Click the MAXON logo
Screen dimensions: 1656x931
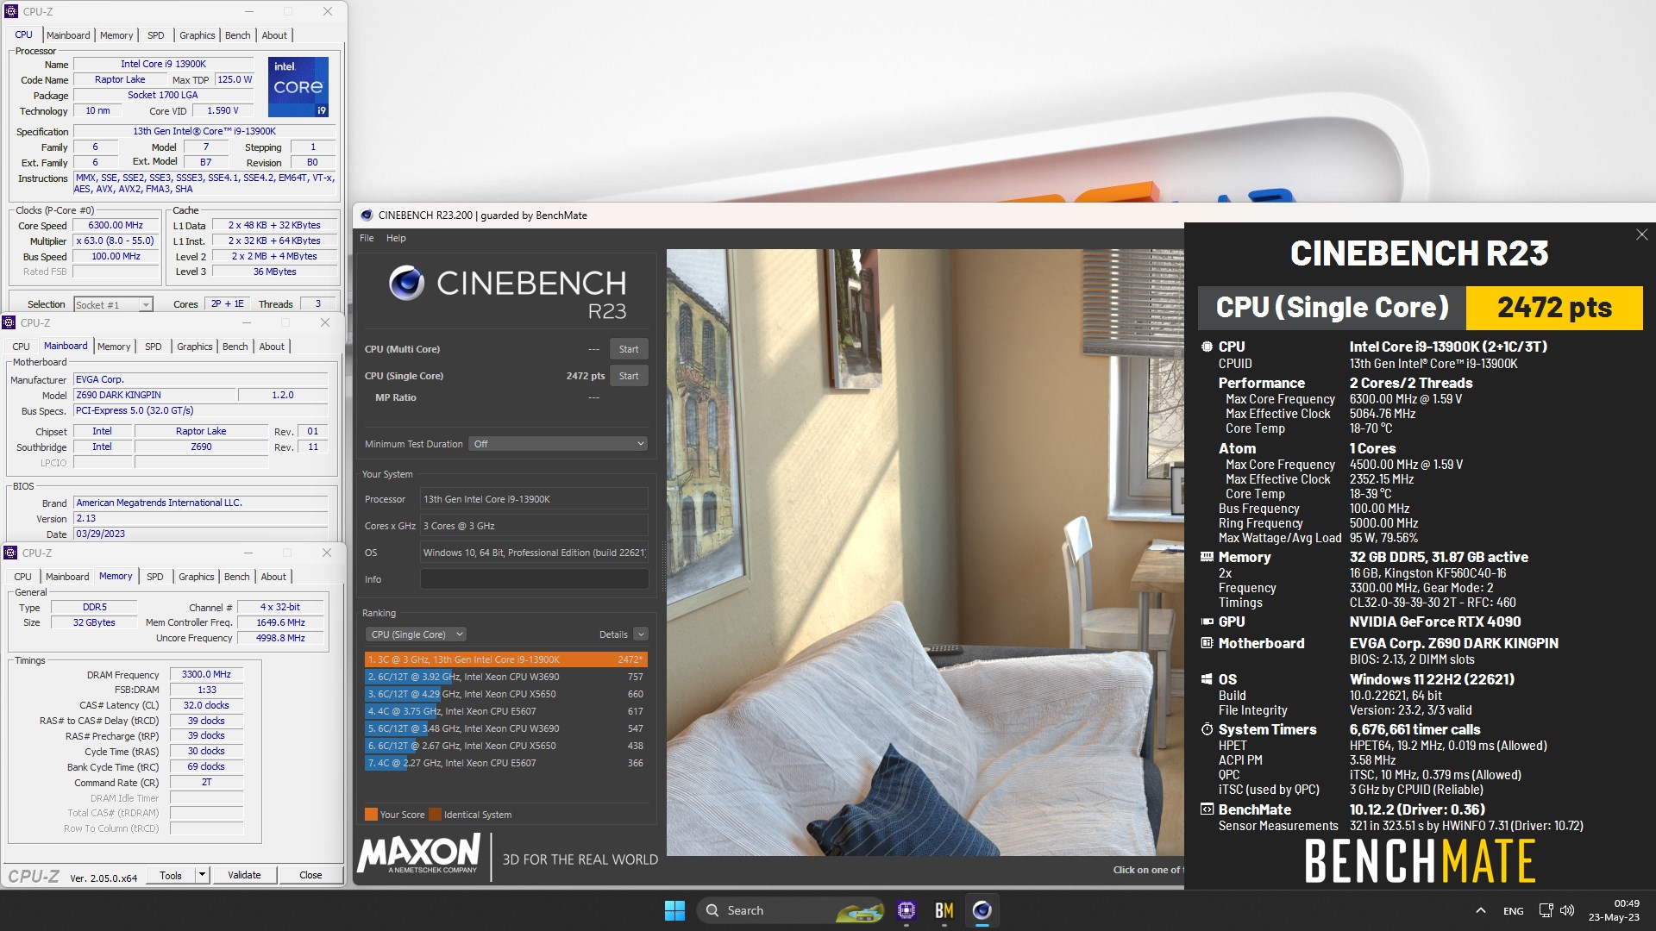coord(418,855)
